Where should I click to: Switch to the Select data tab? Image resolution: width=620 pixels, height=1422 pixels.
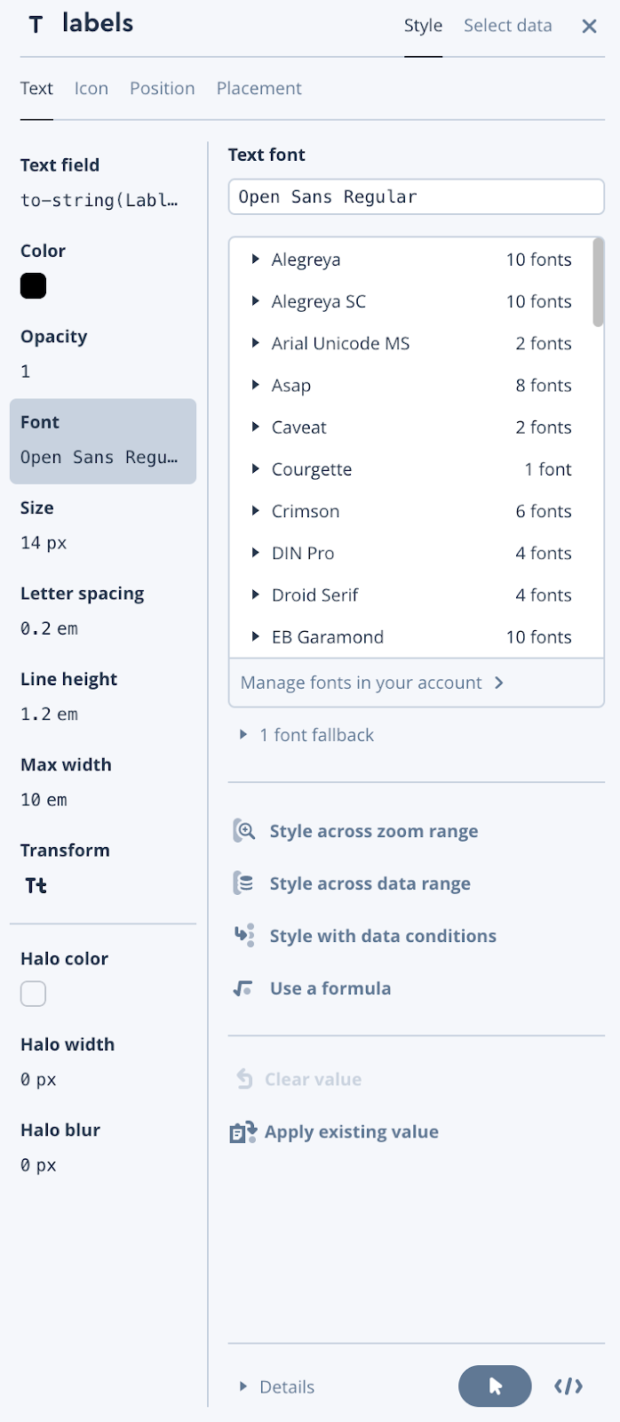(508, 26)
